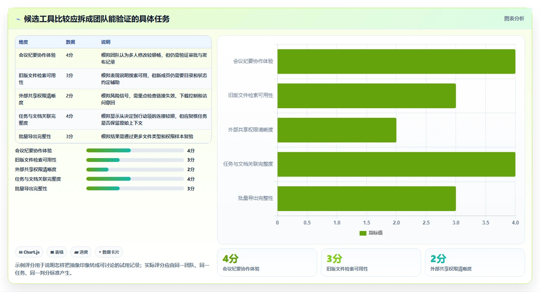Click the 批量导出完整性 progress bar
Viewport: 540px width, 292px height.
click(x=135, y=188)
